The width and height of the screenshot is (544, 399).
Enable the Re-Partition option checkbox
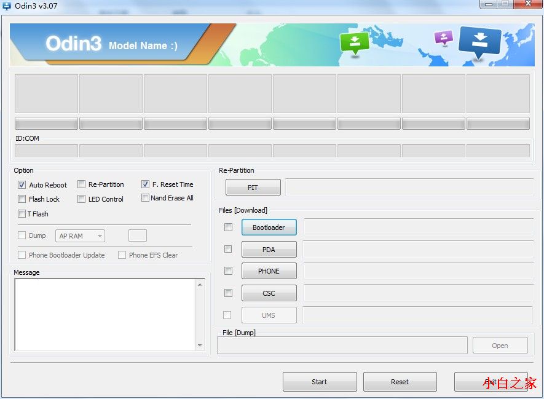[x=81, y=184]
